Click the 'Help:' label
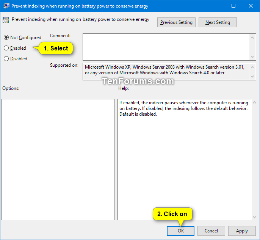260x240 pixels. pyautogui.click(x=124, y=88)
